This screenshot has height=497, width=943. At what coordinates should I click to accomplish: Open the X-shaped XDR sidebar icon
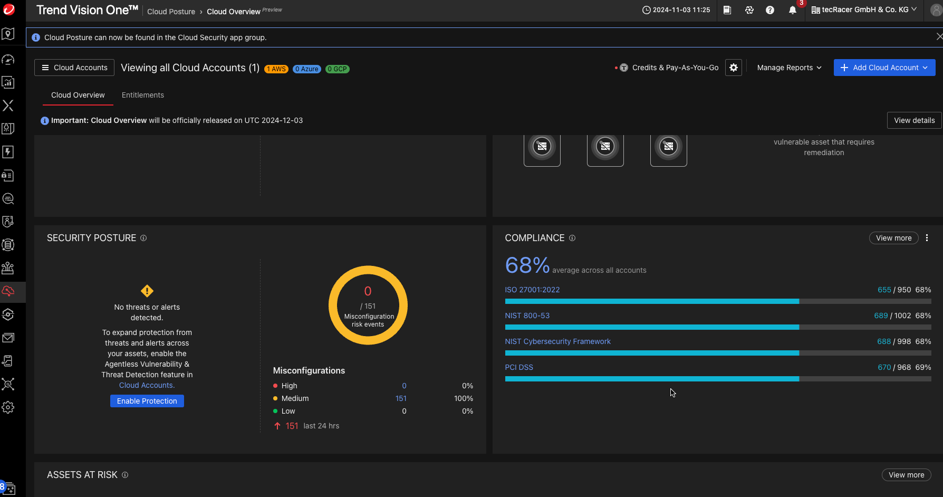(x=8, y=106)
